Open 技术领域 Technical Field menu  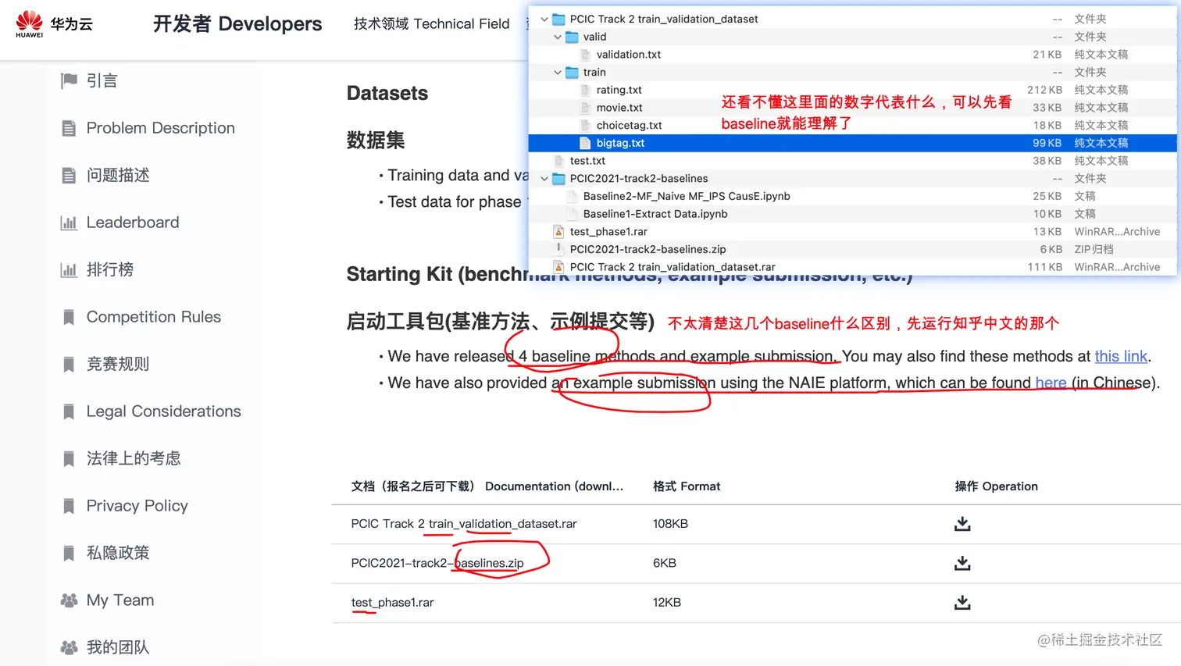[431, 24]
